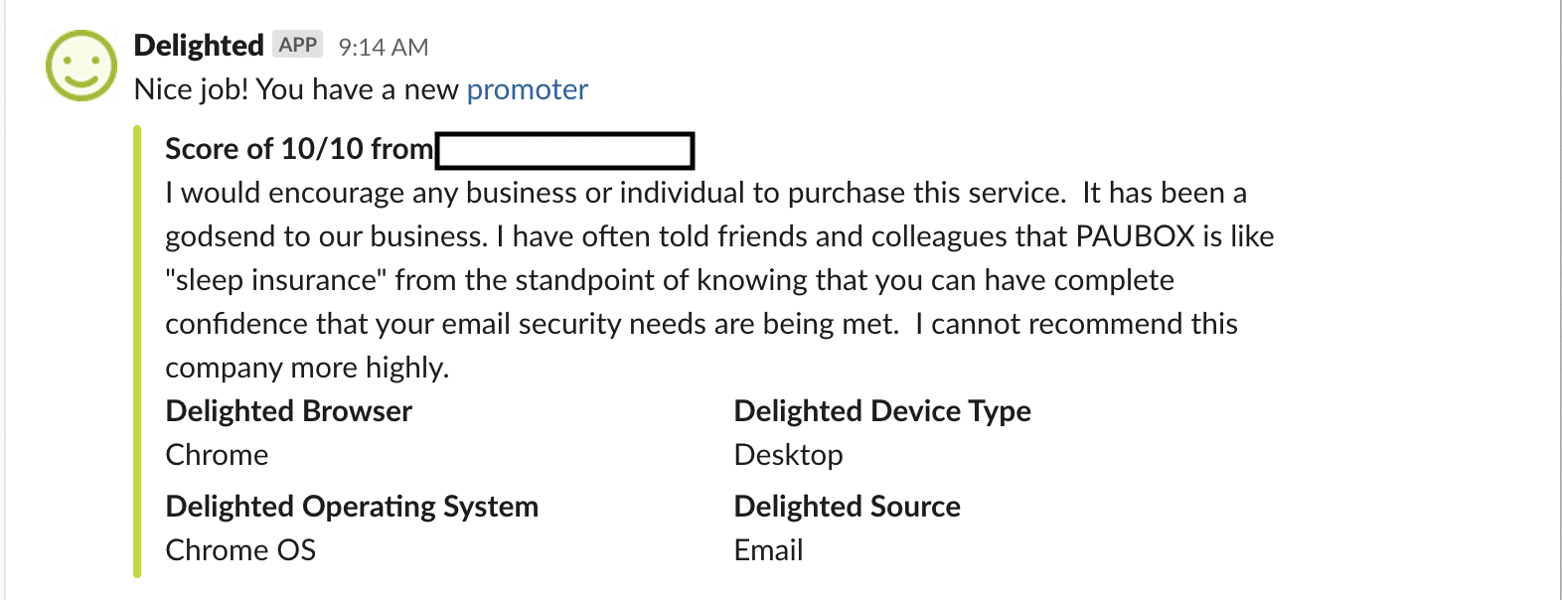
Task: Click the Delighted Browser field label
Action: (x=288, y=411)
